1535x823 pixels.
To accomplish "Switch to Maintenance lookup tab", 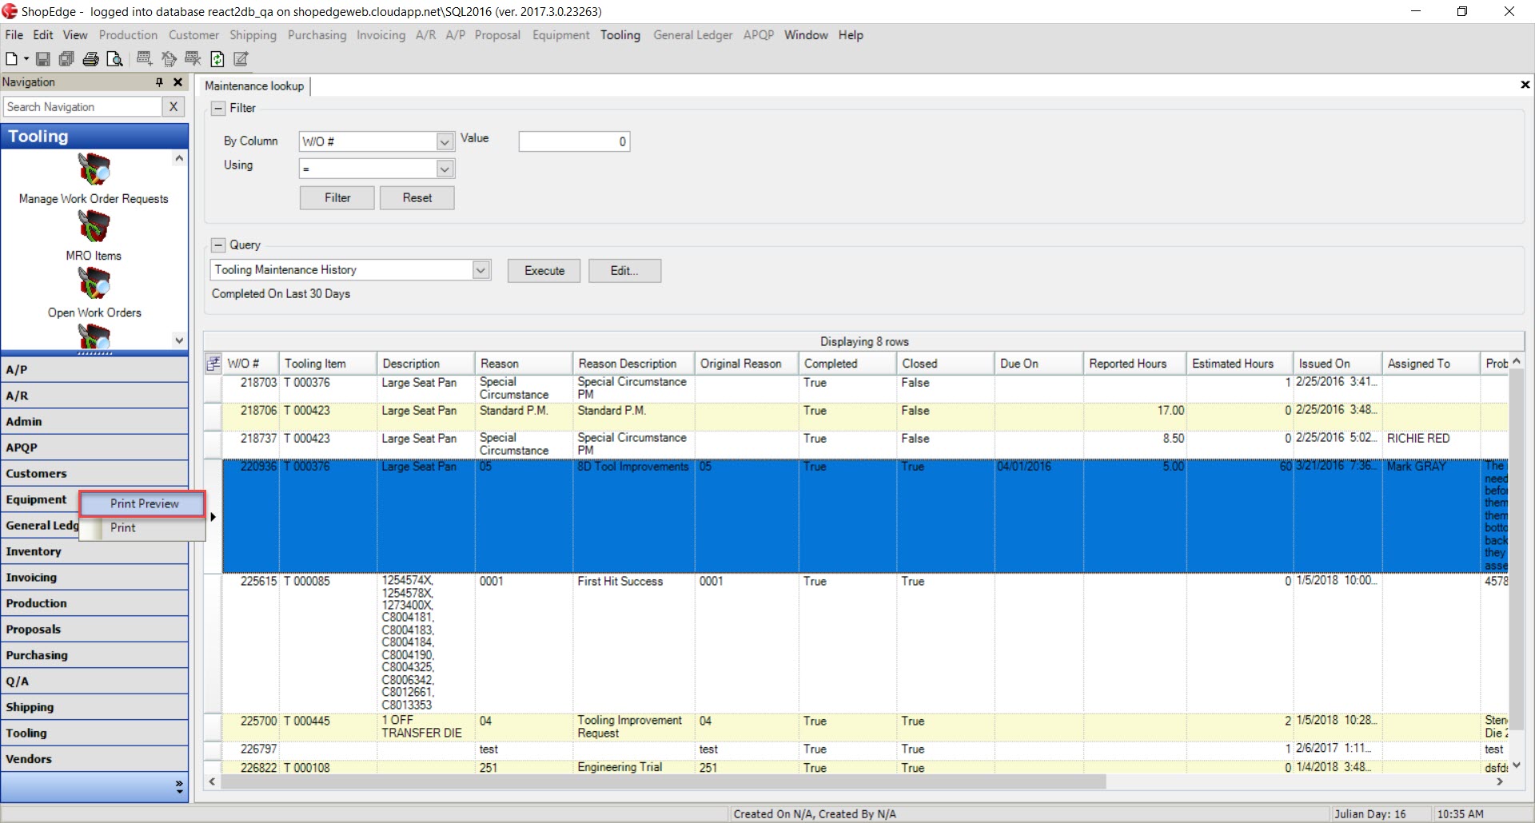I will [254, 85].
